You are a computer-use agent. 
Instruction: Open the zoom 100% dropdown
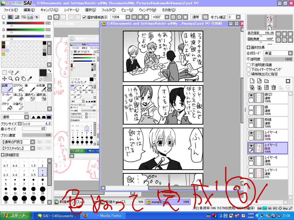click(x=128, y=17)
